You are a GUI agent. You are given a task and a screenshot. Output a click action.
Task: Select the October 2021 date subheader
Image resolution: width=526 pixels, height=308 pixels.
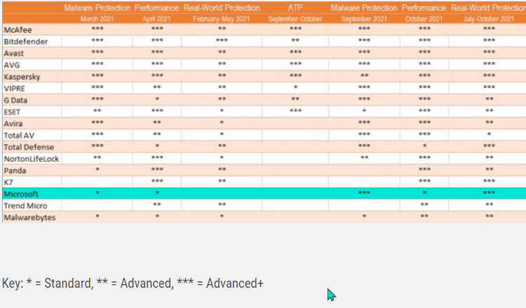click(424, 19)
